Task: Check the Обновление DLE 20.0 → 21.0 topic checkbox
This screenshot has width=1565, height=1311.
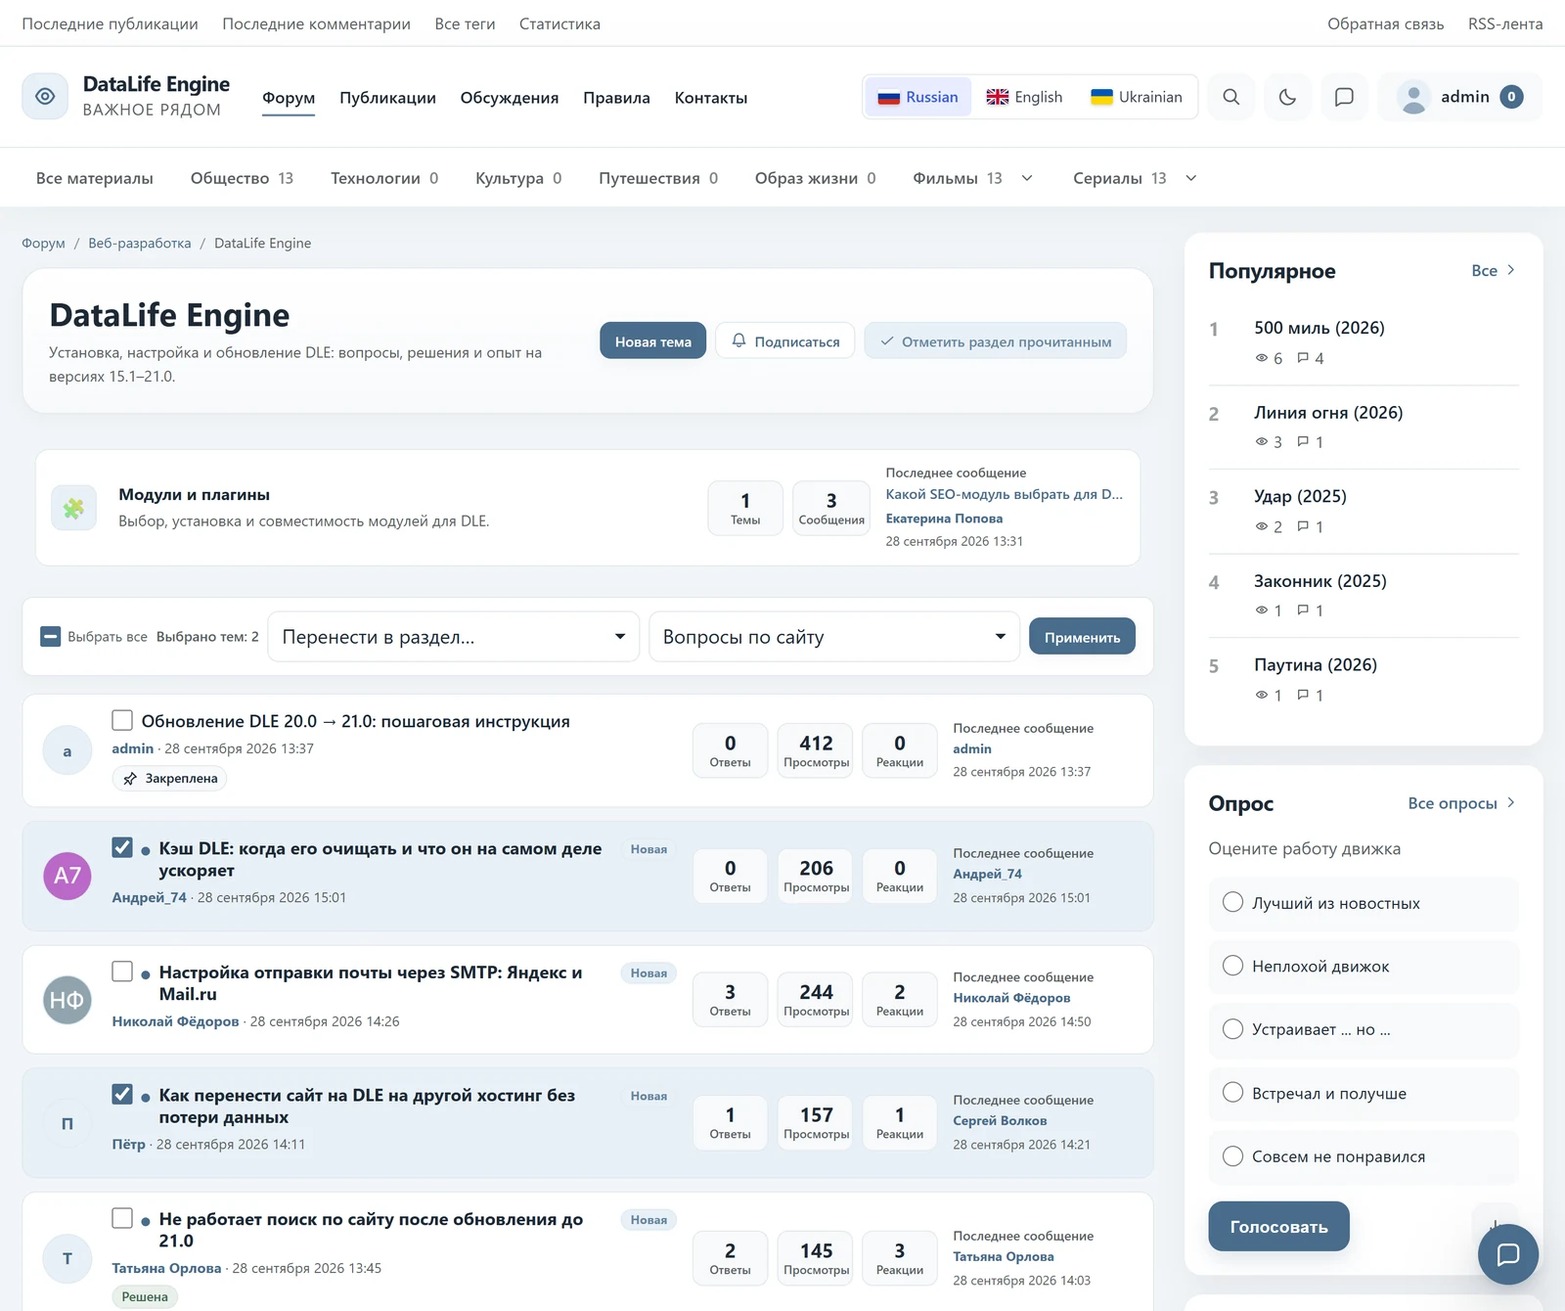Action: point(122,720)
